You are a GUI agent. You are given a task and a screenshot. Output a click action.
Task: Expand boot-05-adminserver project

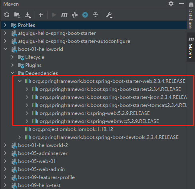(5, 153)
